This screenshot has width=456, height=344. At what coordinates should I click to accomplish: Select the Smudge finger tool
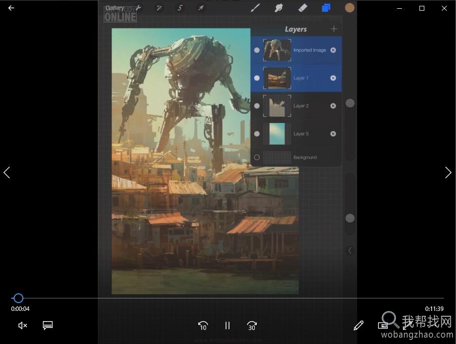point(278,8)
